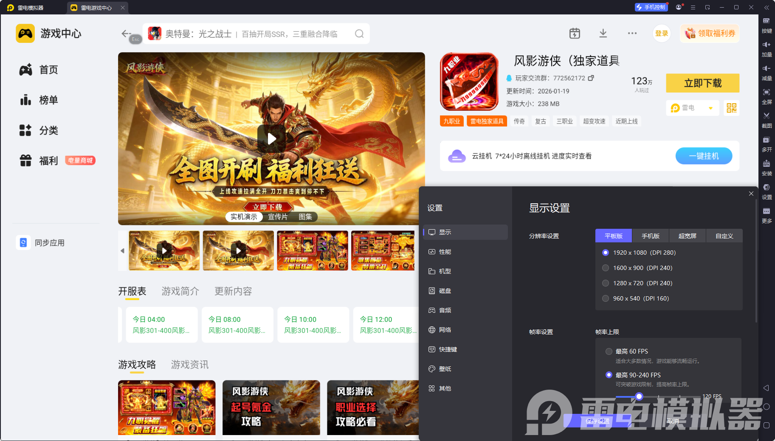Claim coupons via 领取福利券
Image resolution: width=775 pixels, height=441 pixels.
click(710, 34)
